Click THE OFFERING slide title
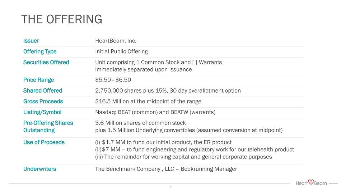The width and height of the screenshot is (341, 191). point(61,19)
